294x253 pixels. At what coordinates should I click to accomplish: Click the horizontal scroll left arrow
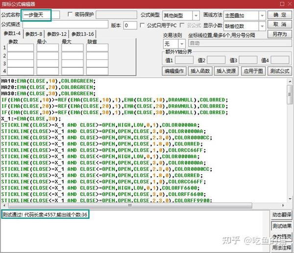coord(4,206)
